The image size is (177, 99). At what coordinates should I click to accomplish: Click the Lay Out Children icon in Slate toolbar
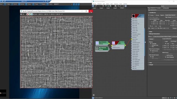[x=121, y=6]
